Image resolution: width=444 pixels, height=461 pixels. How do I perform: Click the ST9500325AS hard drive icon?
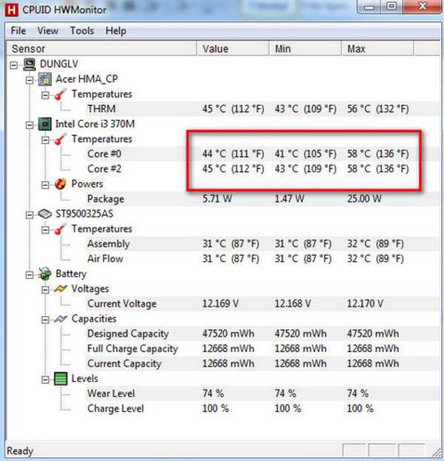[45, 214]
